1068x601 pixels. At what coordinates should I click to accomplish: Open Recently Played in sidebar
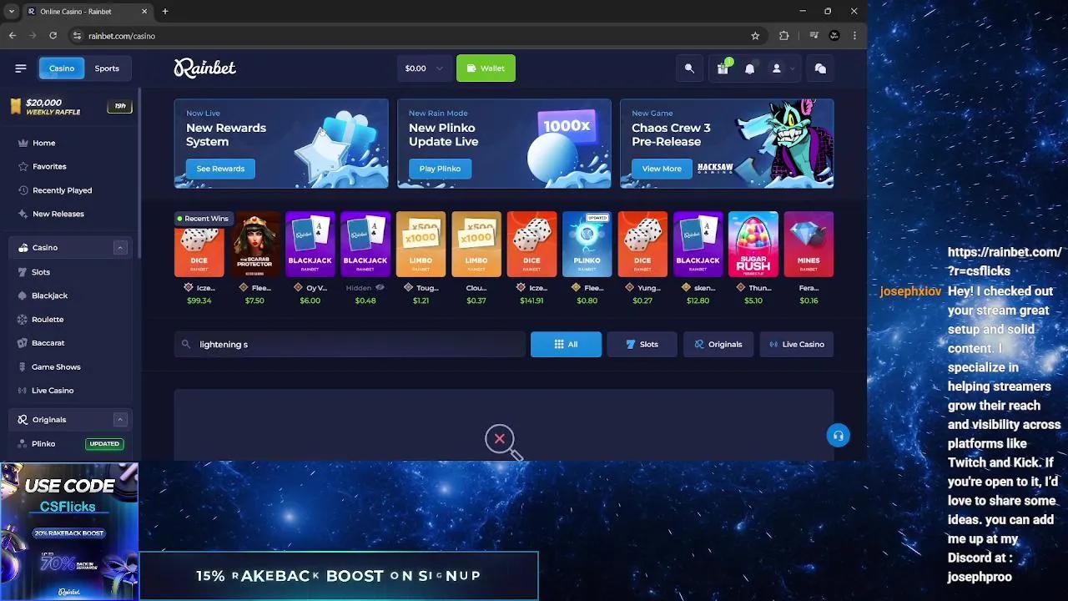click(x=62, y=190)
